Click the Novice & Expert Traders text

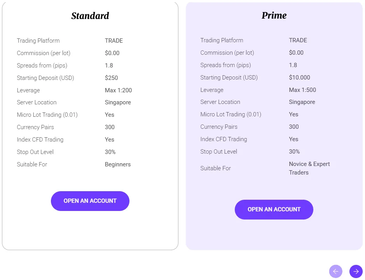(309, 168)
